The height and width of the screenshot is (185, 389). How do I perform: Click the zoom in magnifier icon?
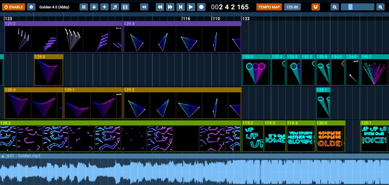[380, 7]
